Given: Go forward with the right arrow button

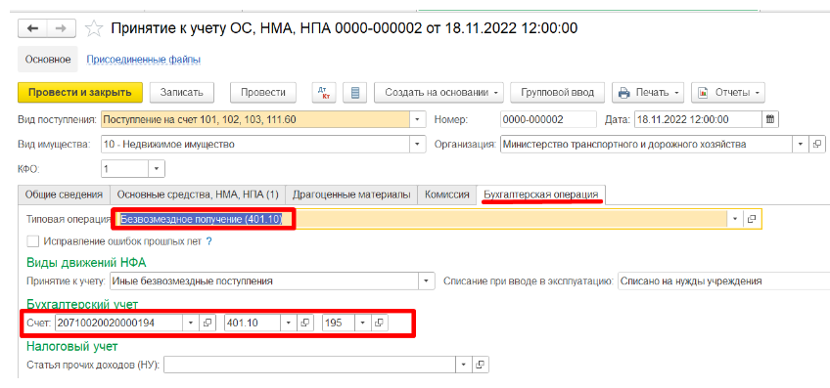Looking at the screenshot, I should [62, 28].
